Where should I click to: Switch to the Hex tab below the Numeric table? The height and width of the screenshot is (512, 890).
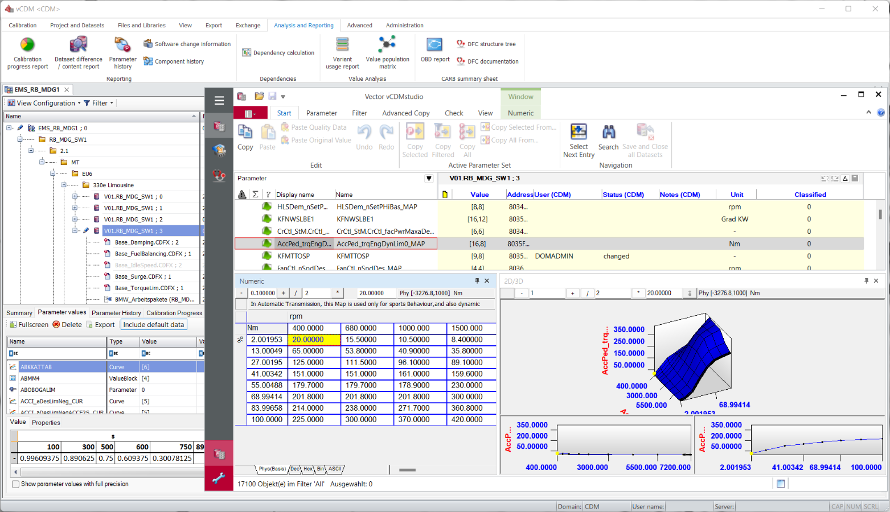[308, 469]
